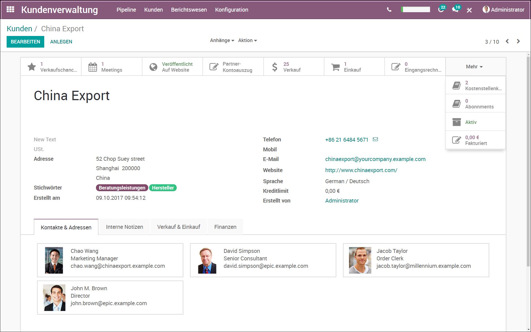Click the green progress bar in header
The width and height of the screenshot is (531, 332).
point(416,10)
